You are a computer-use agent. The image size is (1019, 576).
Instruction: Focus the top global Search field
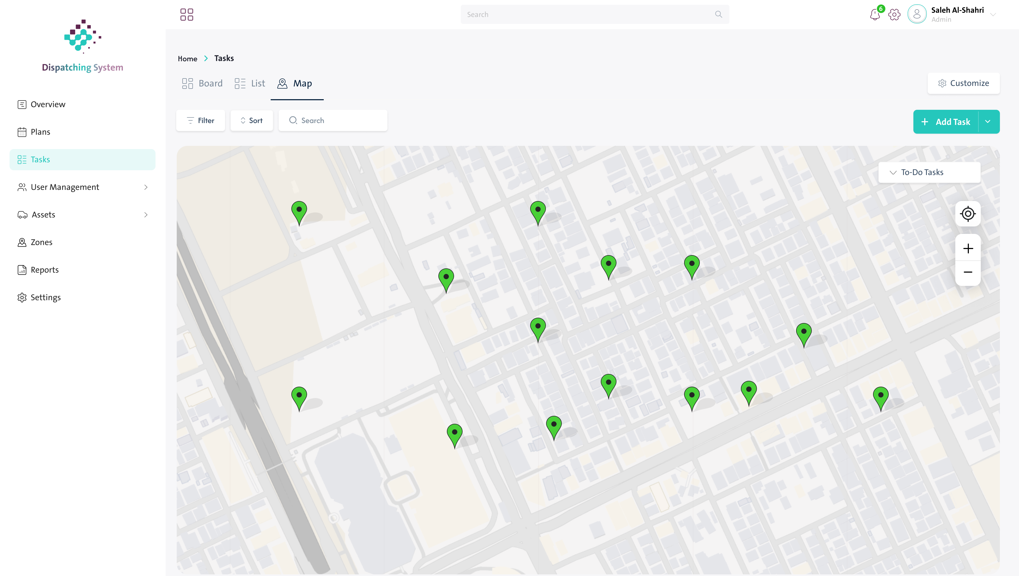pos(594,14)
